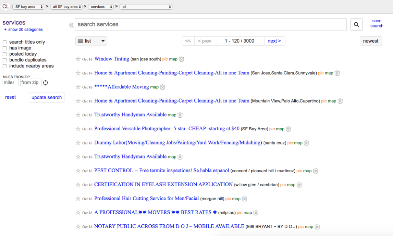Click the < prev page button

(x=205, y=41)
